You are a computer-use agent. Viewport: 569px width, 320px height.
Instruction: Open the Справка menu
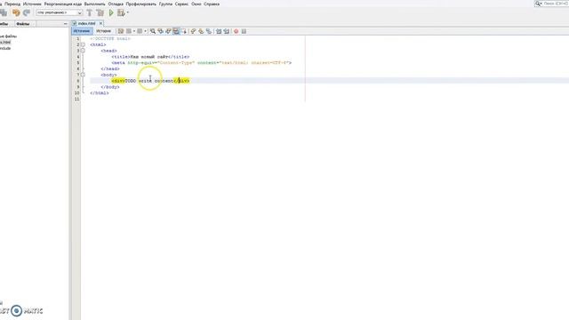(212, 4)
